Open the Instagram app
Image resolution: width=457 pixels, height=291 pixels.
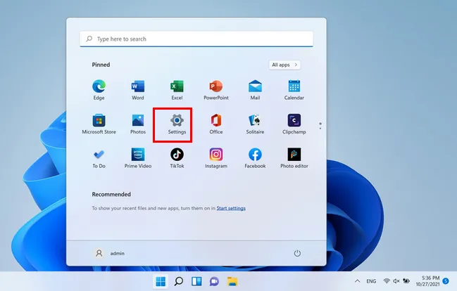[x=216, y=158]
